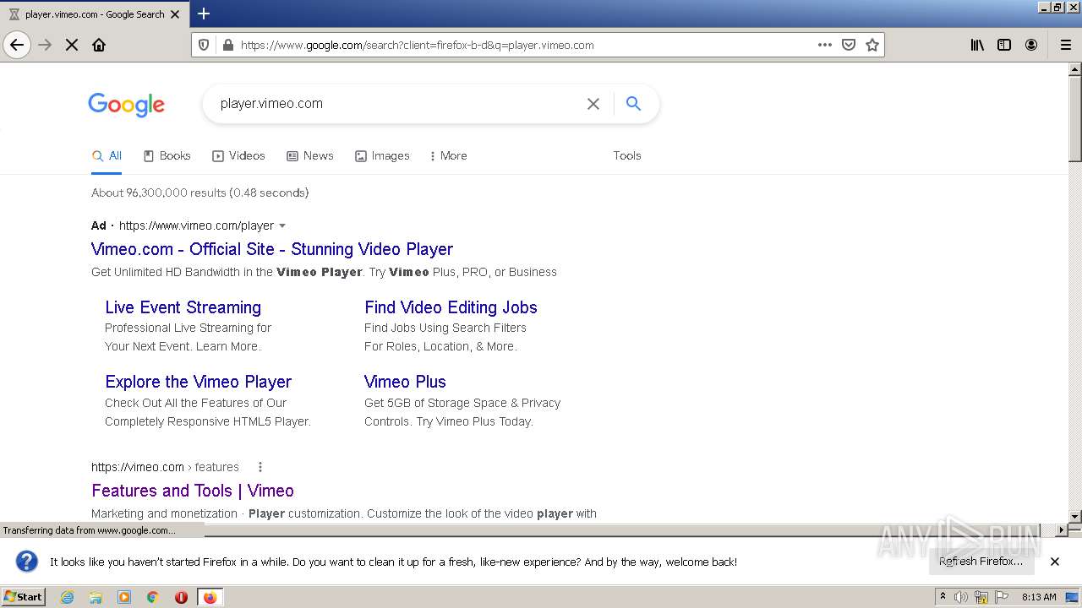Click Refresh Firefox button
The height and width of the screenshot is (608, 1082).
point(981,562)
